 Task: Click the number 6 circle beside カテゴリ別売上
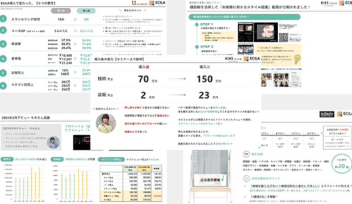click(x=3, y=86)
